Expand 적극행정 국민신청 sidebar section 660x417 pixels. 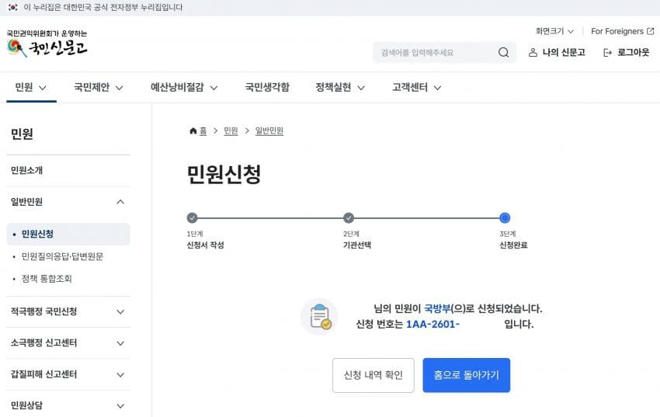[120, 311]
